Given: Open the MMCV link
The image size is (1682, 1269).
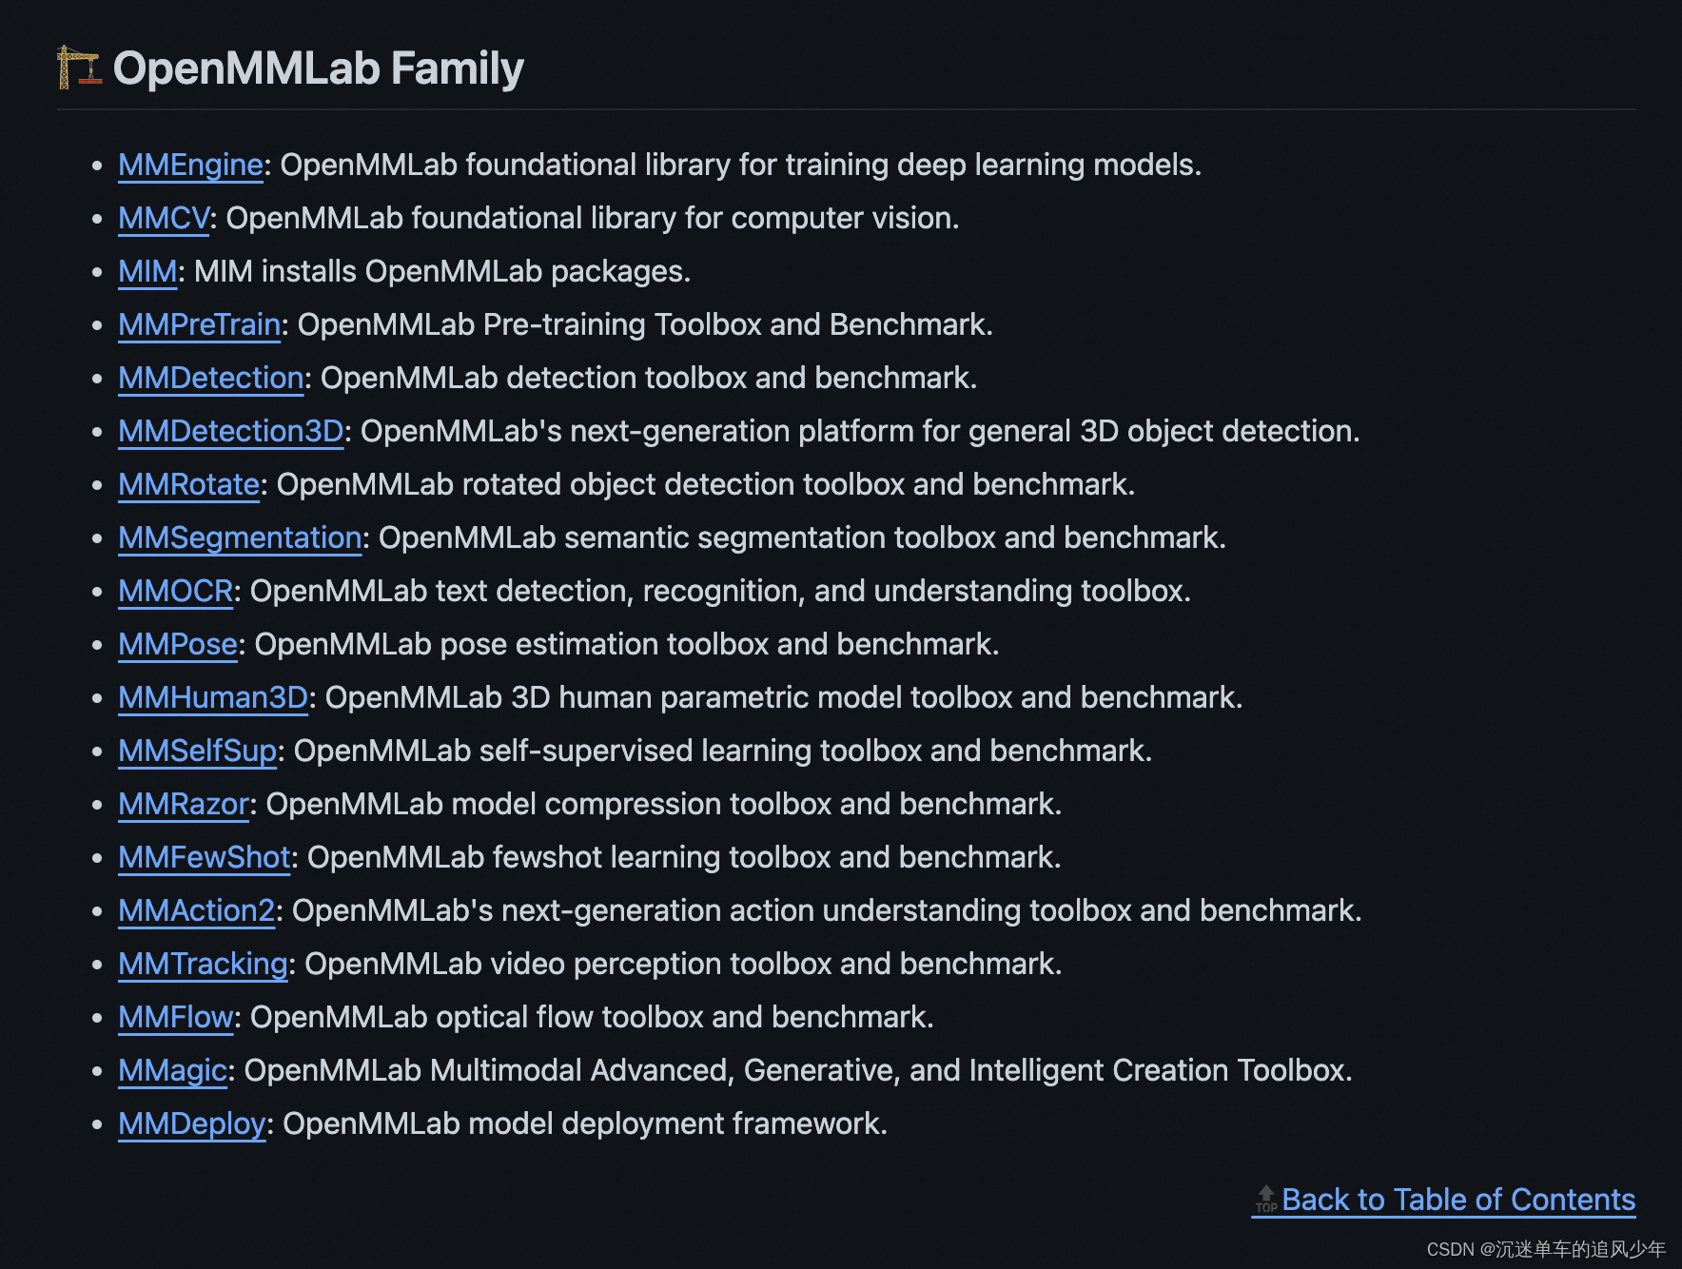Looking at the screenshot, I should pos(164,218).
